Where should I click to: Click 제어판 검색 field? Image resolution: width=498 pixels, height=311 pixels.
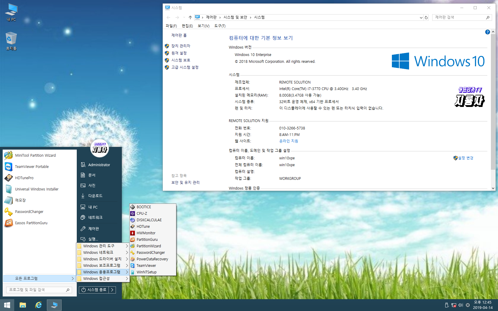click(462, 17)
